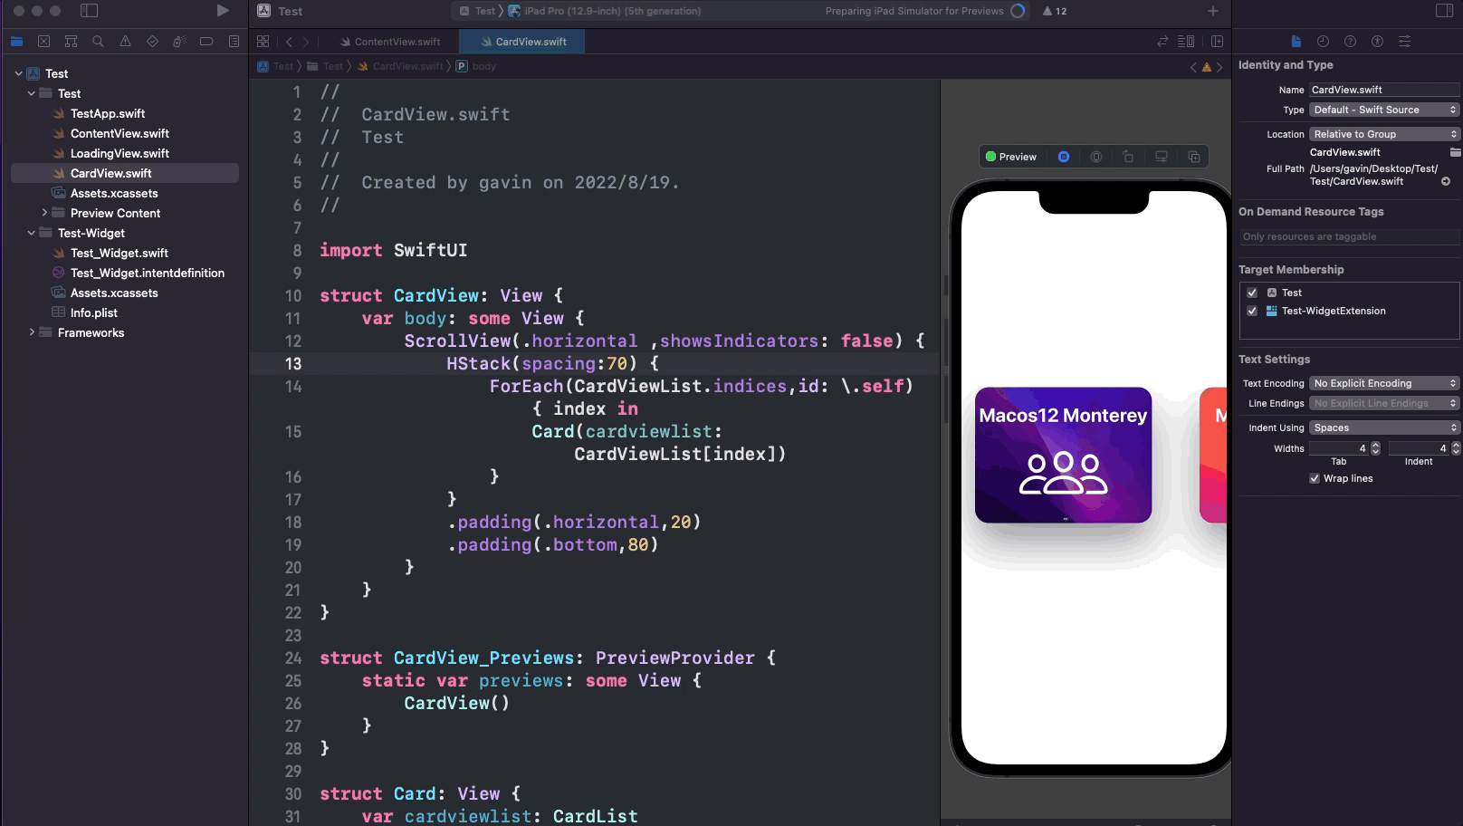Switch to the ContentView.swift tab

pos(390,42)
